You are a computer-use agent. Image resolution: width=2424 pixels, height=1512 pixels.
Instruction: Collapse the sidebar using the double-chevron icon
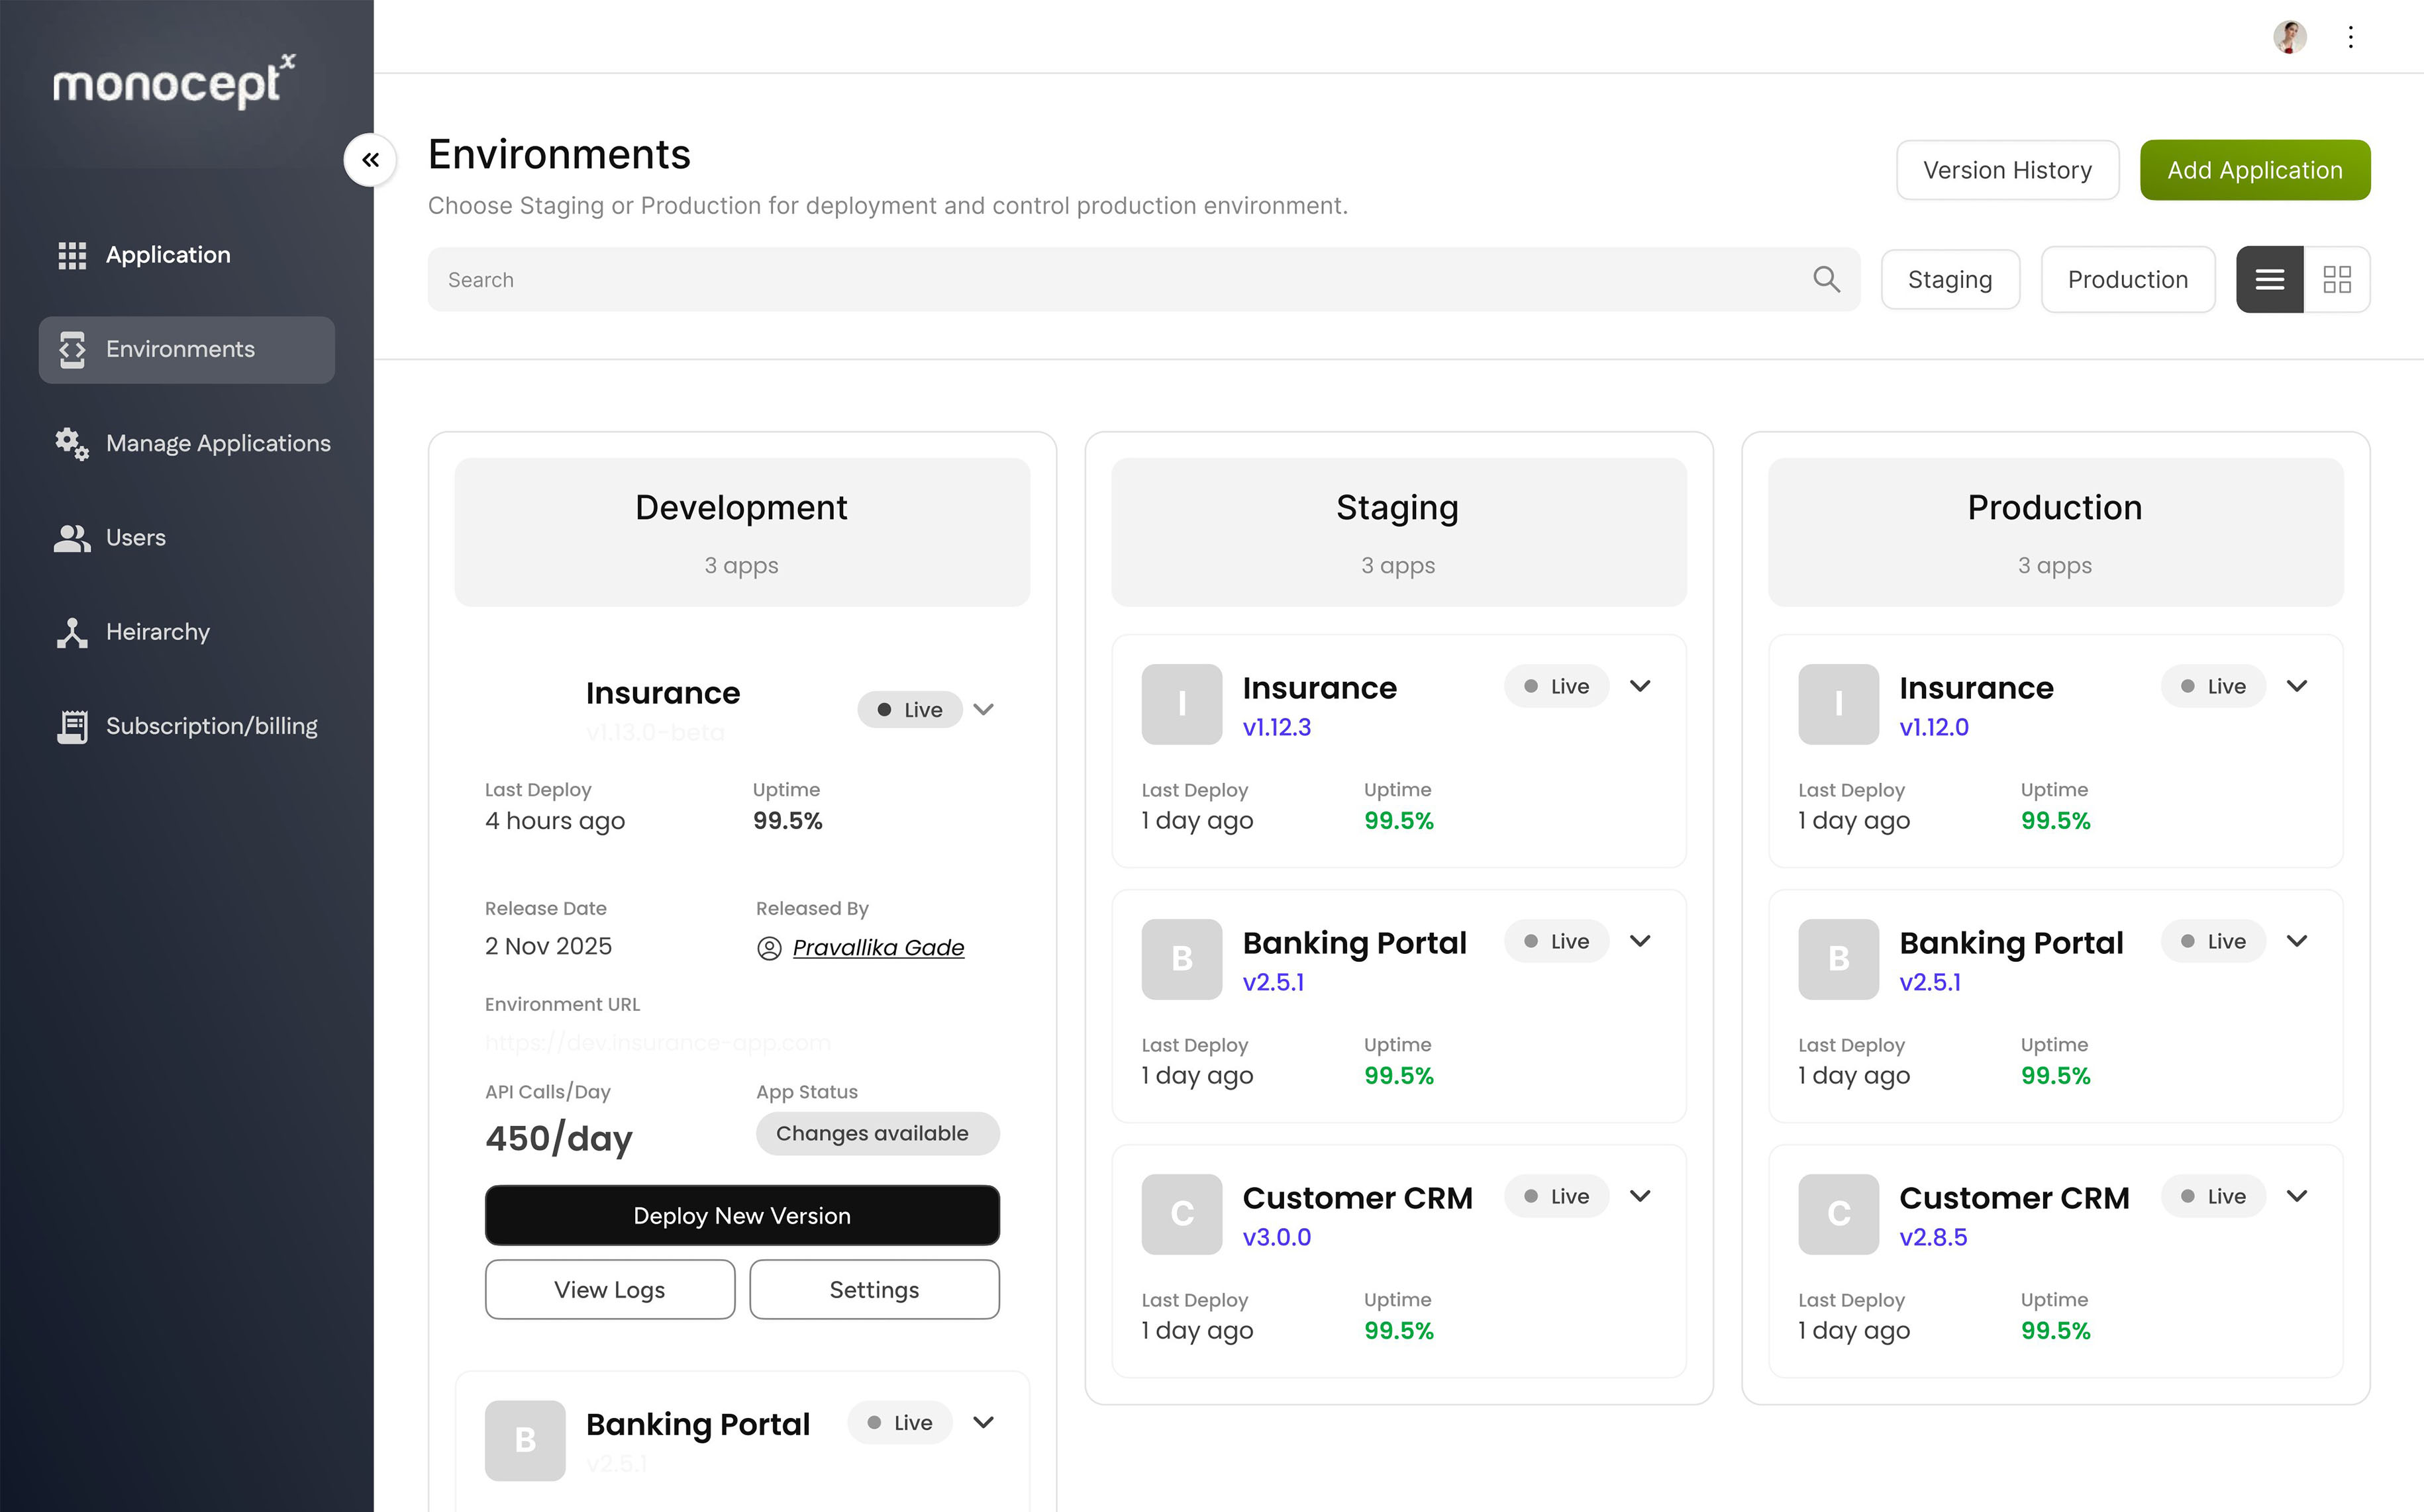tap(370, 159)
